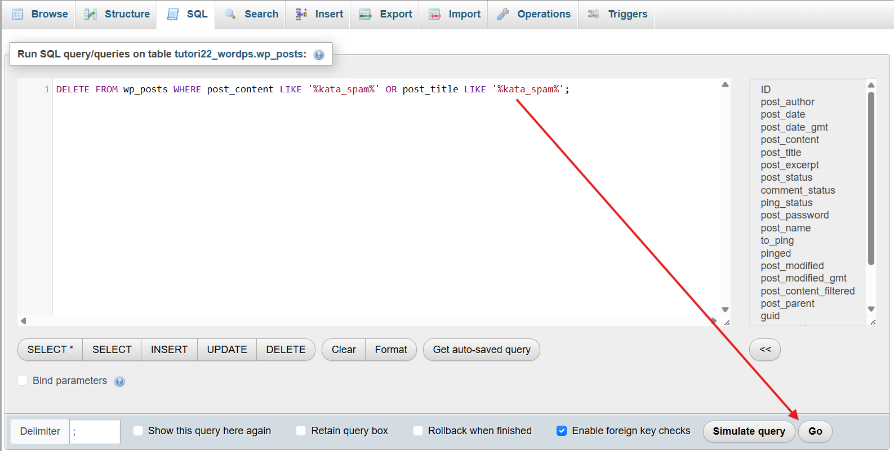894x451 pixels.
Task: Click the Delimiter input field
Action: click(x=95, y=431)
